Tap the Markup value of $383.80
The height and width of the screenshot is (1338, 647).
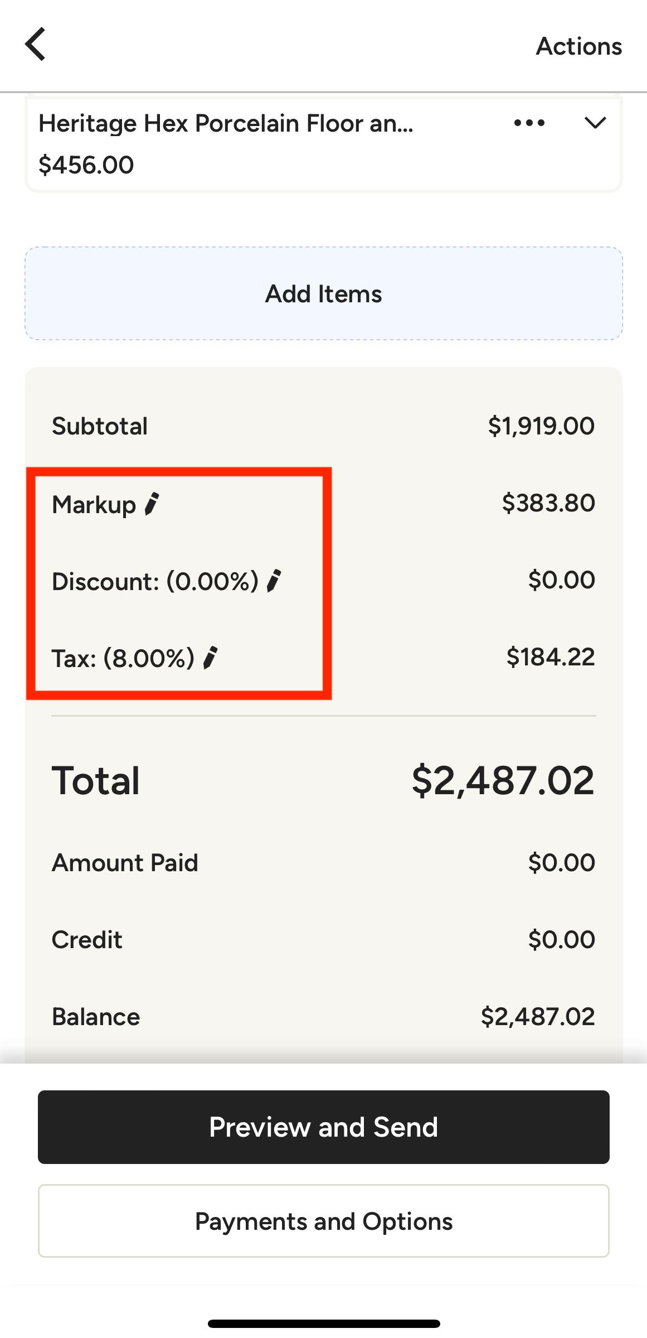549,503
